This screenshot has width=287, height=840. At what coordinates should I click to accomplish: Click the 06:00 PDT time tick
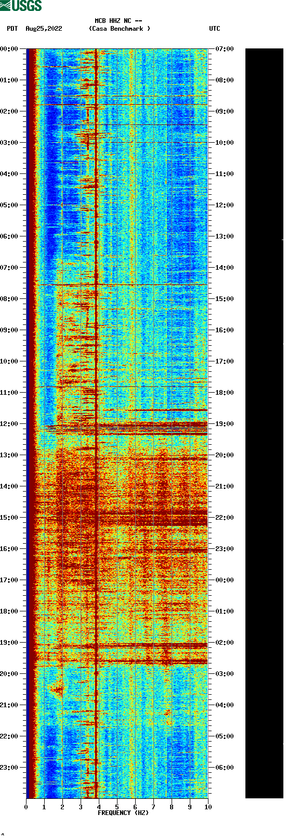click(9, 236)
